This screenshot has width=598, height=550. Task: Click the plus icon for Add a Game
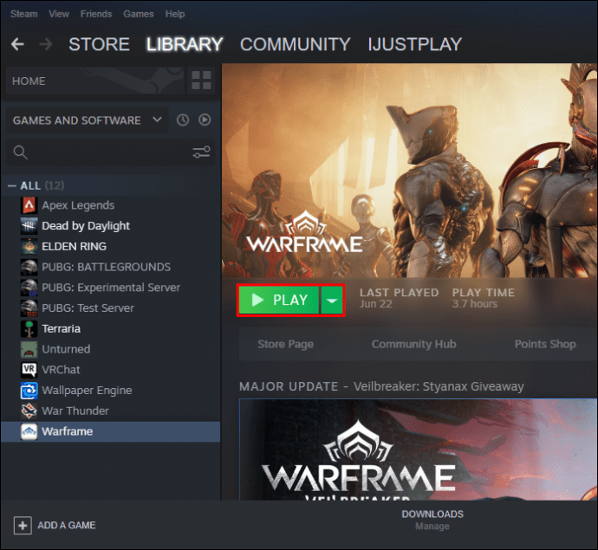23,525
